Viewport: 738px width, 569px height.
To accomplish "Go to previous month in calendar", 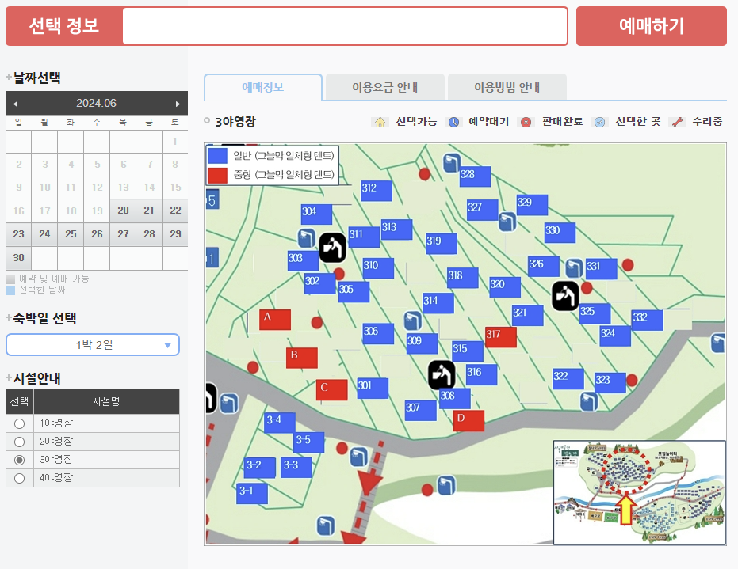I will [x=16, y=104].
